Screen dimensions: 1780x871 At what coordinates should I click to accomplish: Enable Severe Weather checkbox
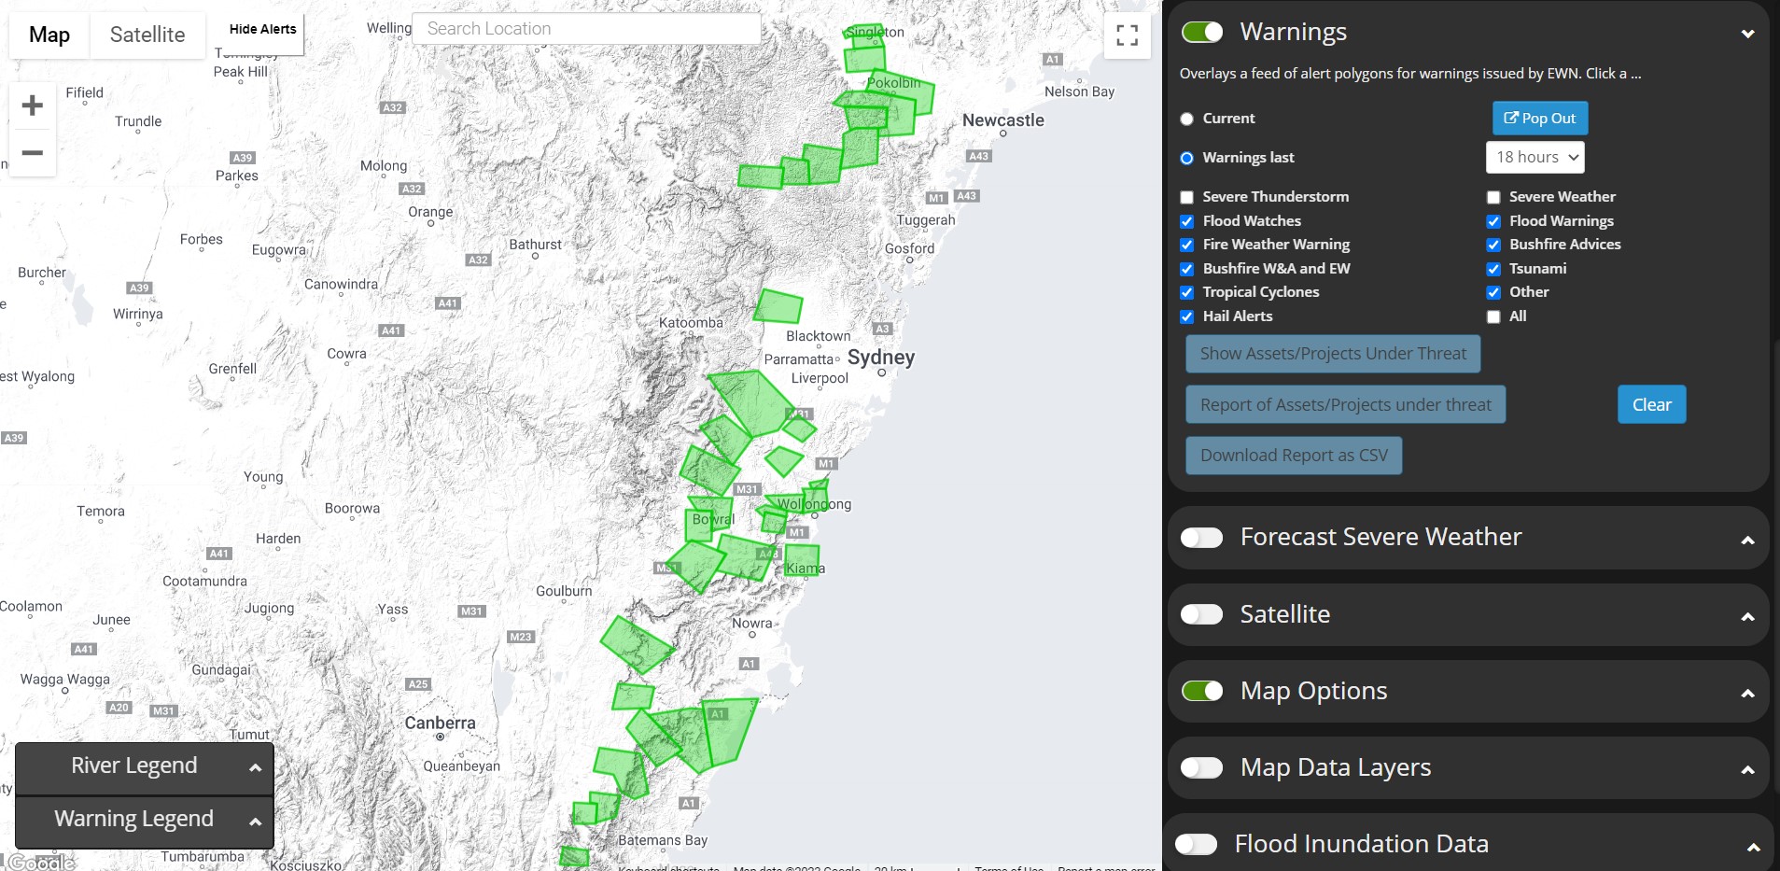click(x=1493, y=197)
